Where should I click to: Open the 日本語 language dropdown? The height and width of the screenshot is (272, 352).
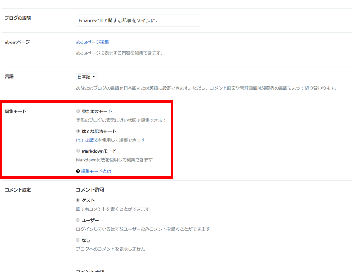tap(86, 76)
